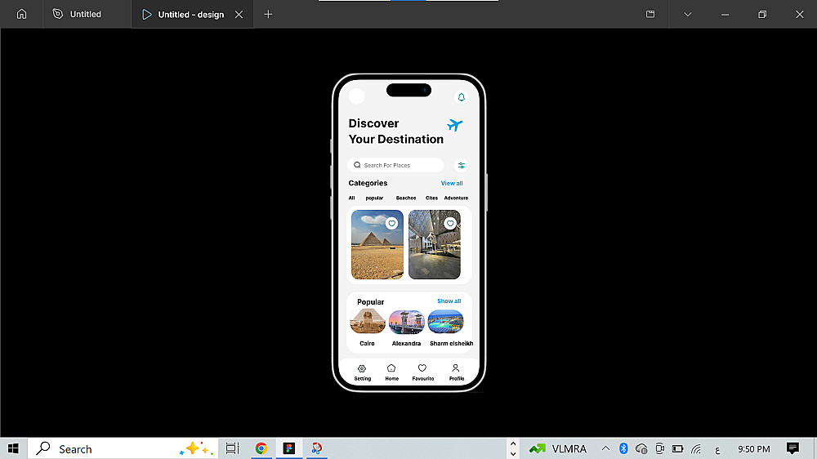Open the 9:50 PM clock
The image size is (817, 459).
tap(753, 449)
